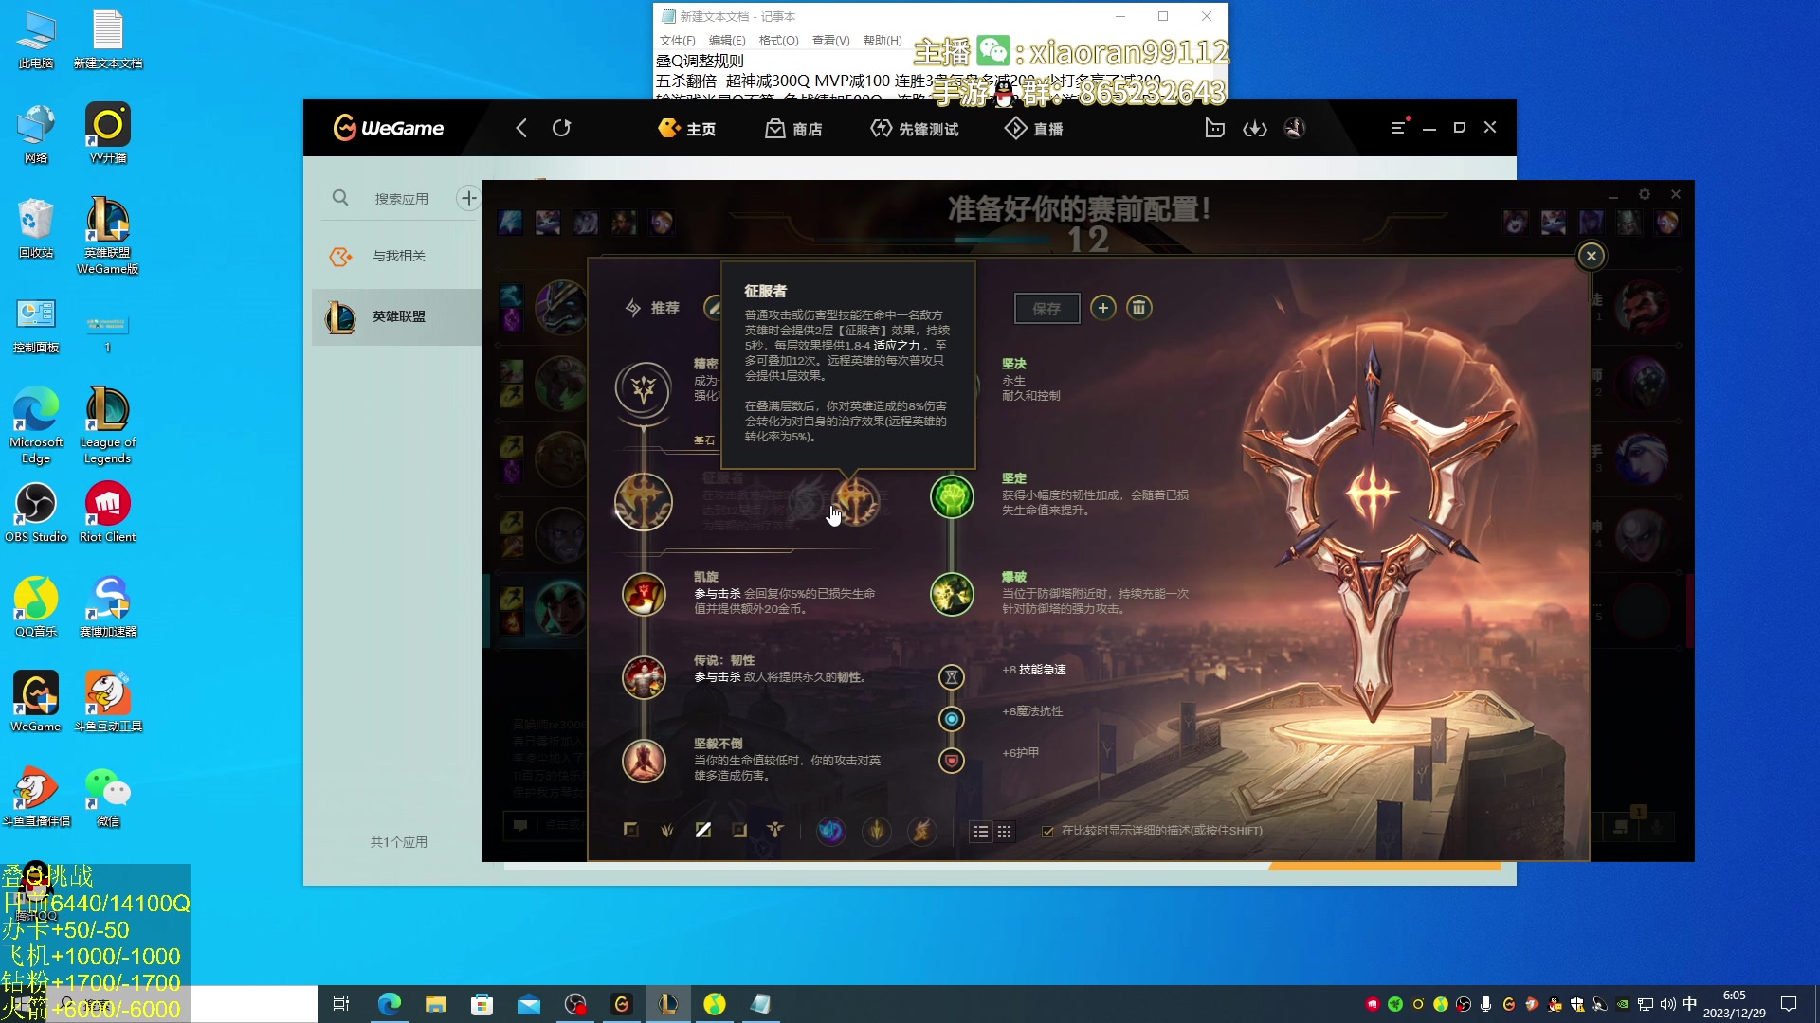Toggle the +8 技能急速 ability haste shard
The width and height of the screenshot is (1820, 1023).
pos(952,677)
